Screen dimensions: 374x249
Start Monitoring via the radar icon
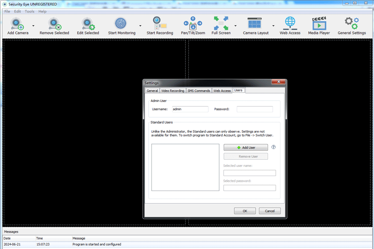point(121,23)
